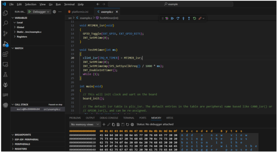Image resolution: width=277 pixels, height=152 pixels.
Task: Open the Debugger configuration dropdown
Action: point(42,12)
